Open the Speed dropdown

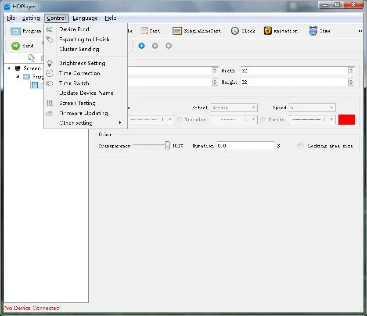[312, 108]
